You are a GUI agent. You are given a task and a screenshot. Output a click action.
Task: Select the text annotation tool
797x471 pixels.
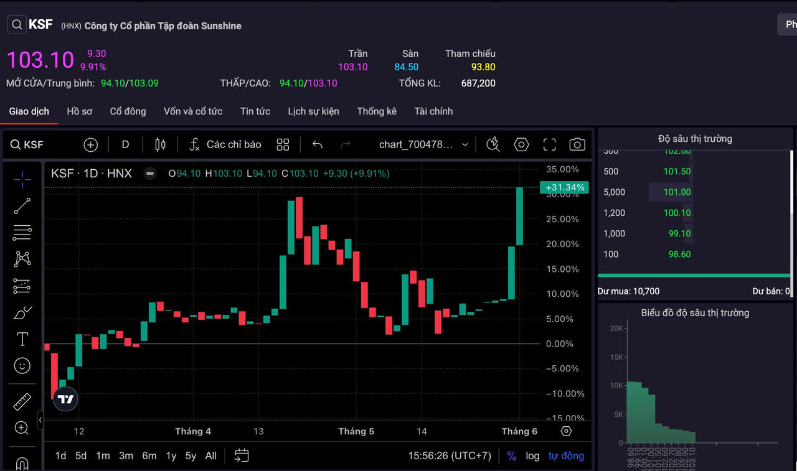22,339
